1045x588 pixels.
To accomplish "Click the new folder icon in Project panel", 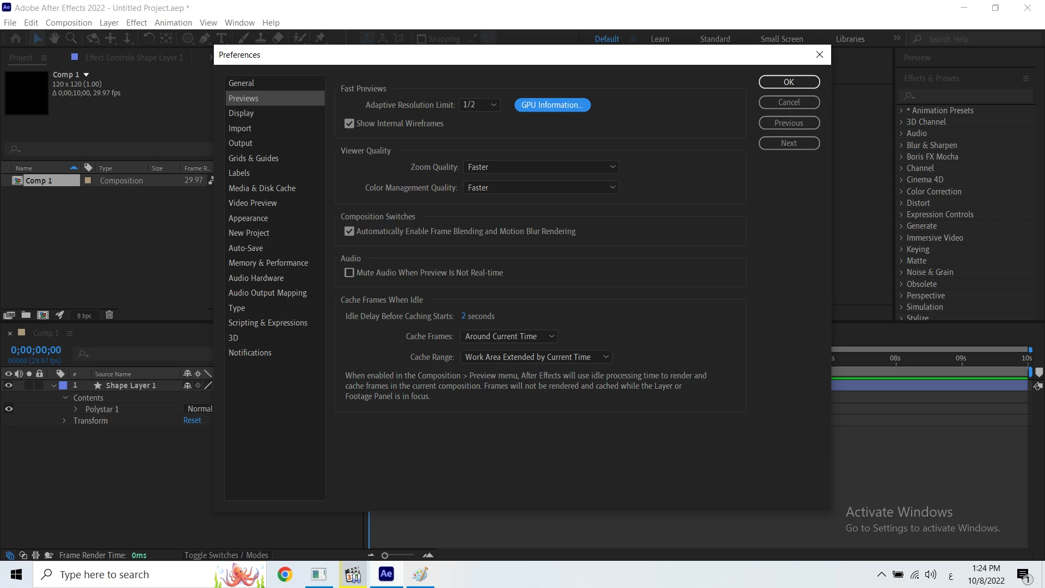I will [26, 315].
